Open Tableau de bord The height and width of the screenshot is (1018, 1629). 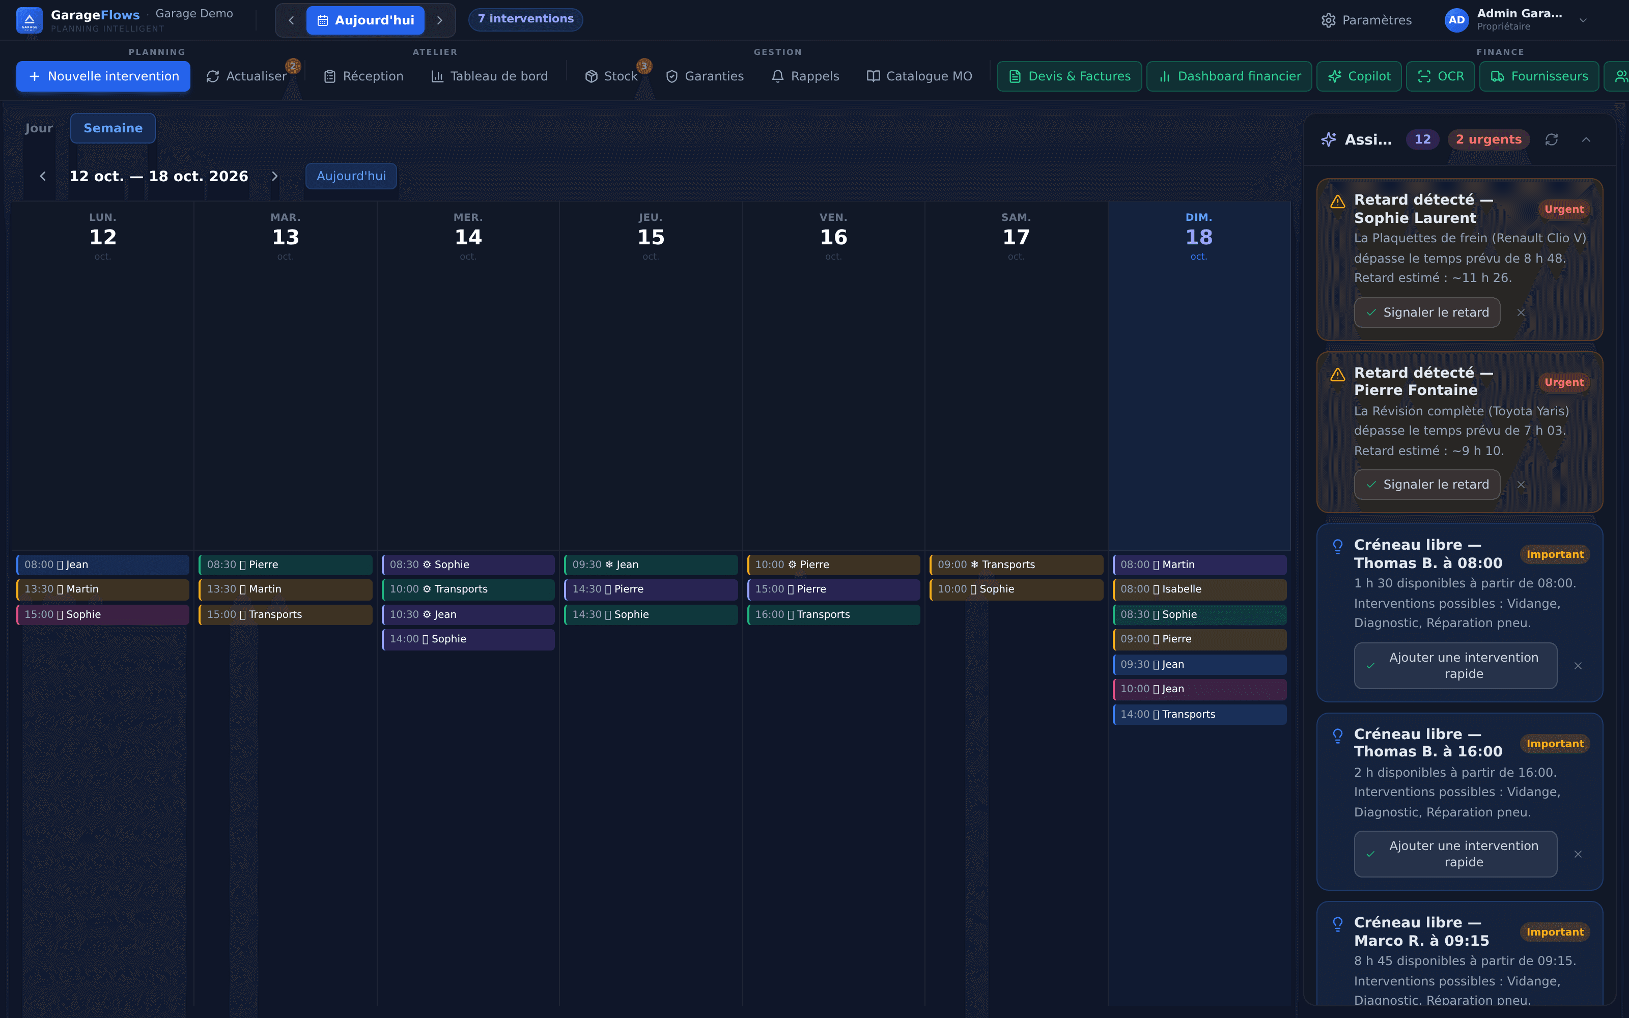[x=489, y=76]
